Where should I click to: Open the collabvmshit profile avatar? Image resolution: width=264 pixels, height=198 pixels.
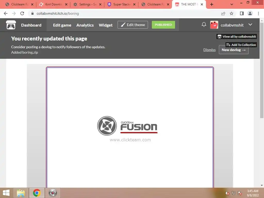(214, 25)
